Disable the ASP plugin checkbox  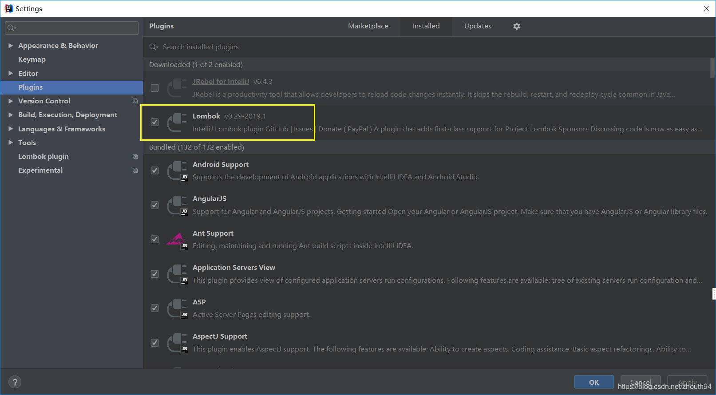pyautogui.click(x=154, y=308)
